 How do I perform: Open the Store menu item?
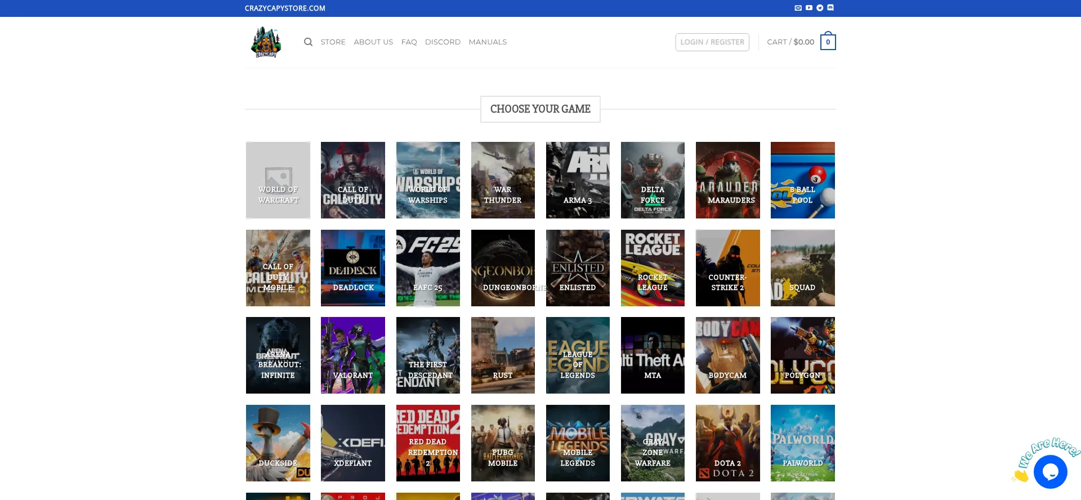[333, 42]
